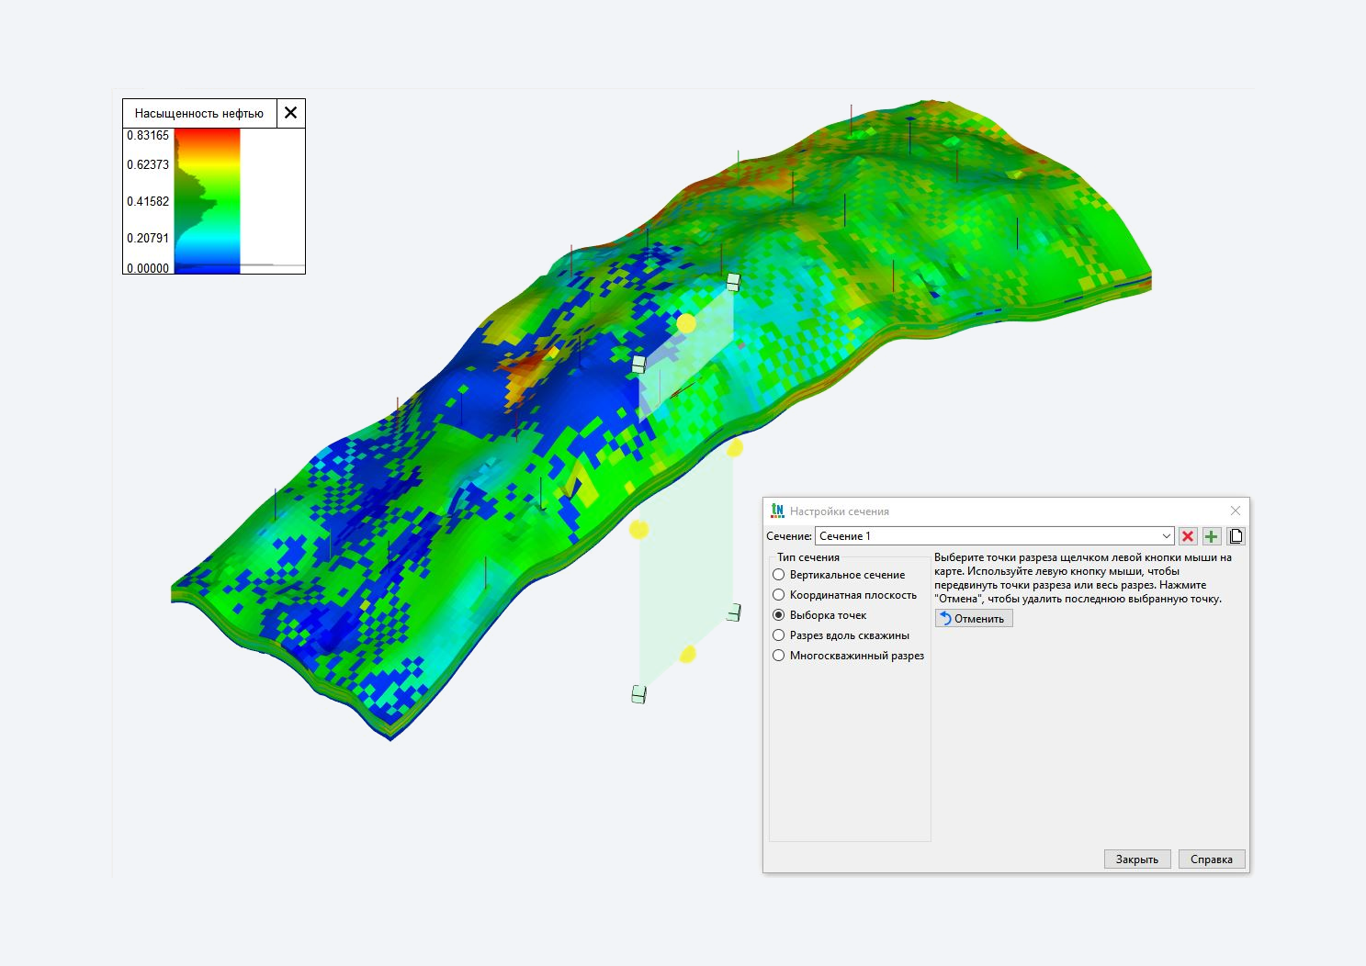Click legend value 0.41582

(148, 201)
